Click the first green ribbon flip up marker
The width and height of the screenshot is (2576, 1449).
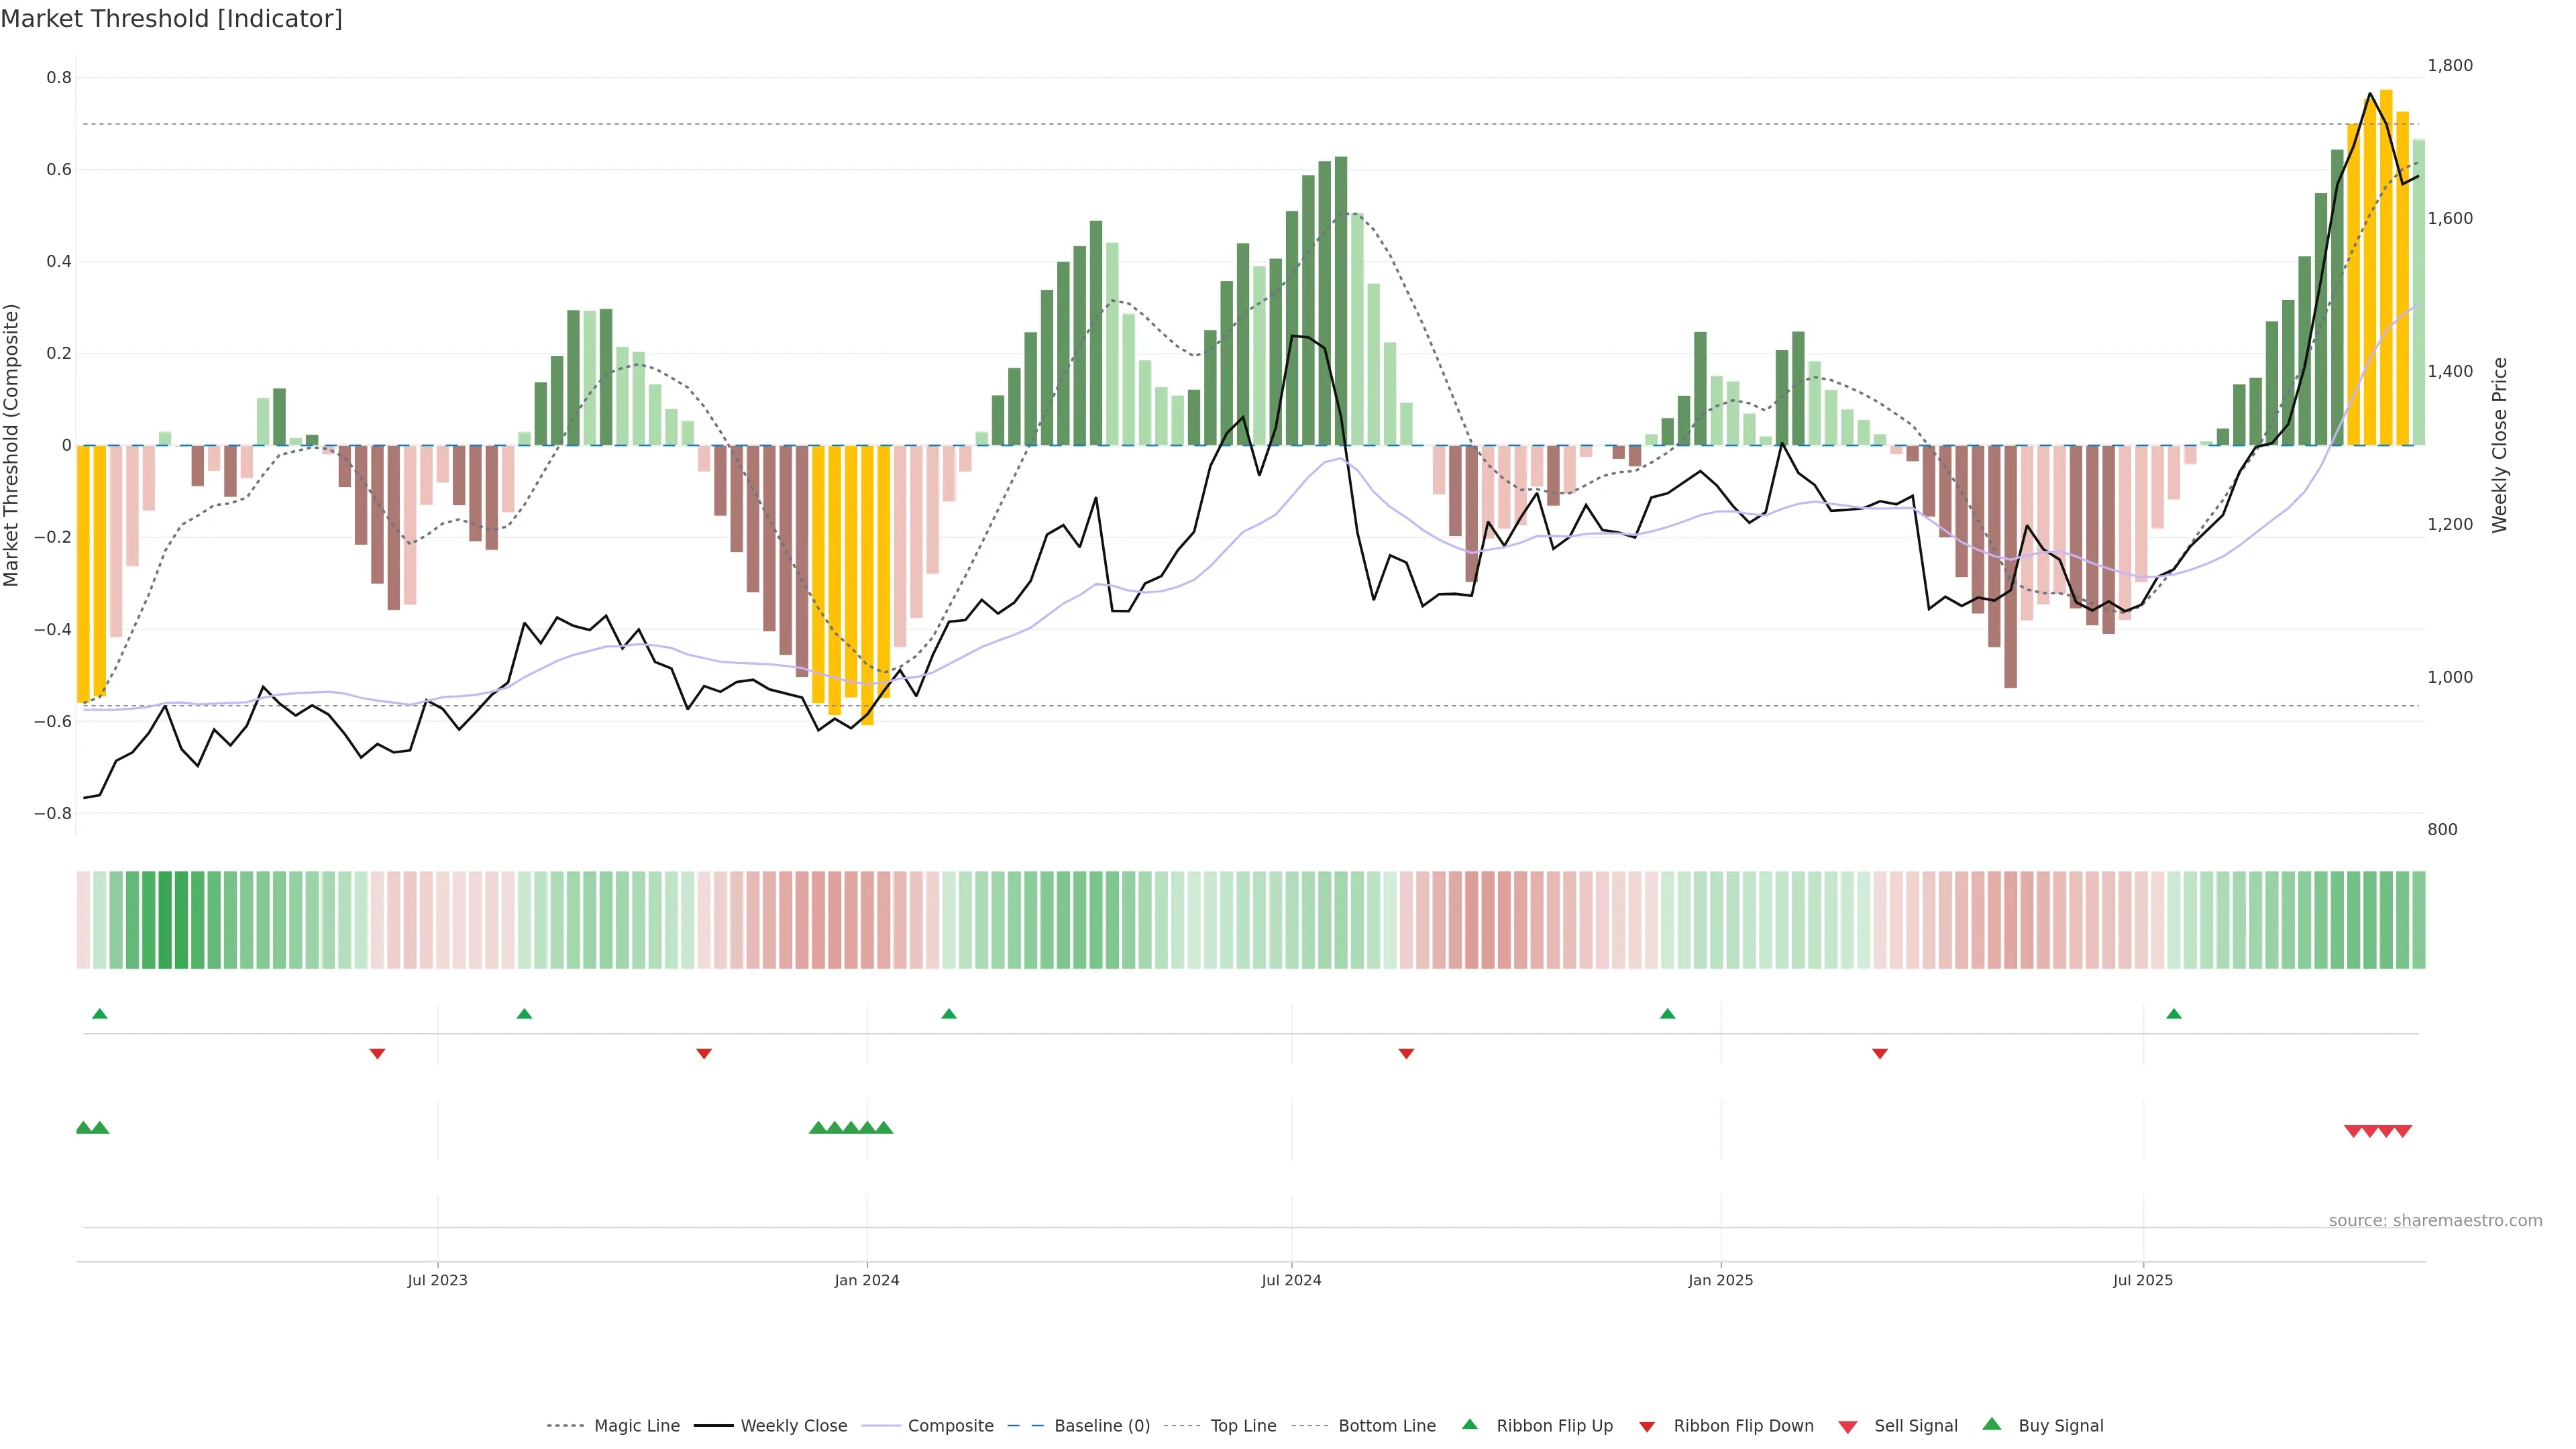99,1014
